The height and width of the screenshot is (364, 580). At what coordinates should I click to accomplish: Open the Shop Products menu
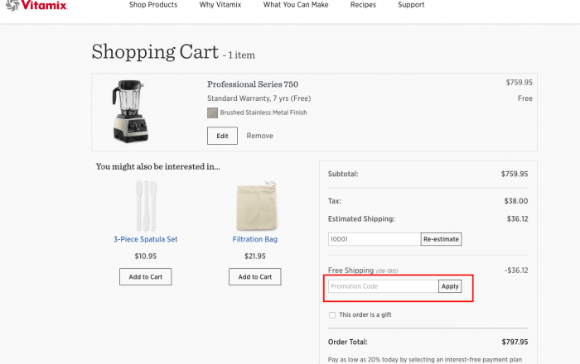(x=153, y=5)
